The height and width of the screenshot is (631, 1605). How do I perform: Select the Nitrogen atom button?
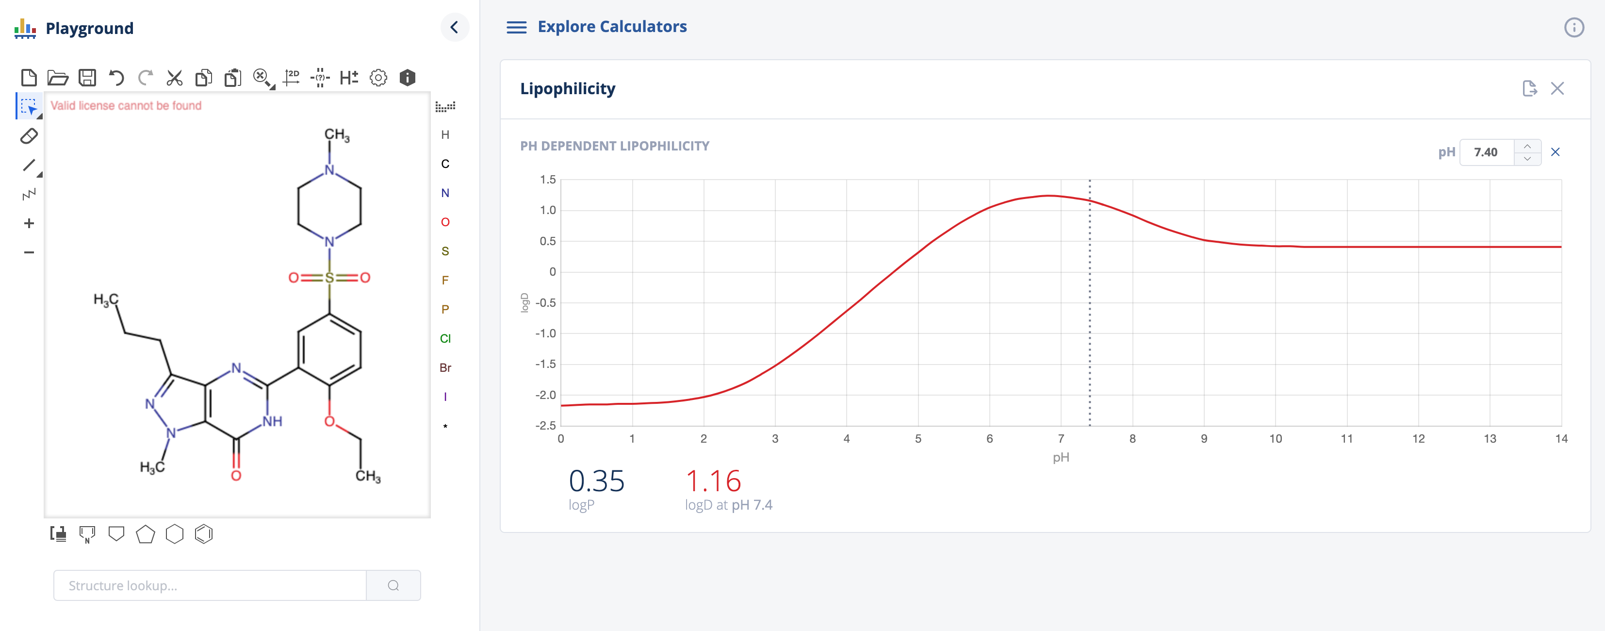click(445, 193)
